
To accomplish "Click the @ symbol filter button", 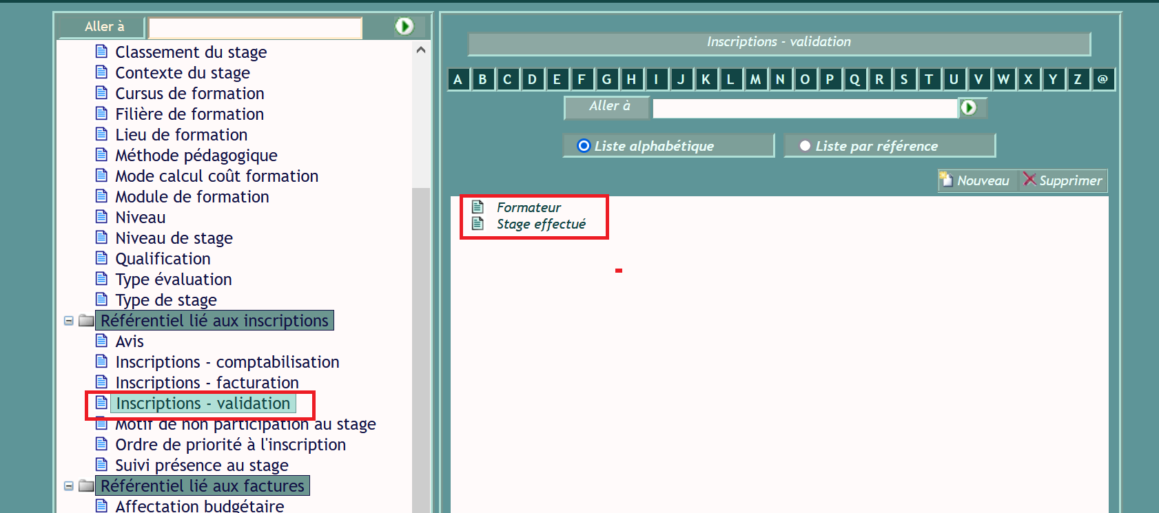I will (x=1102, y=79).
